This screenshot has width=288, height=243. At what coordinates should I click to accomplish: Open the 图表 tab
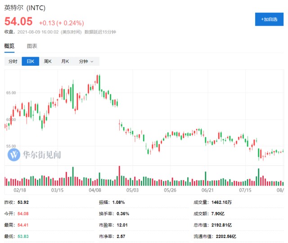(32, 46)
